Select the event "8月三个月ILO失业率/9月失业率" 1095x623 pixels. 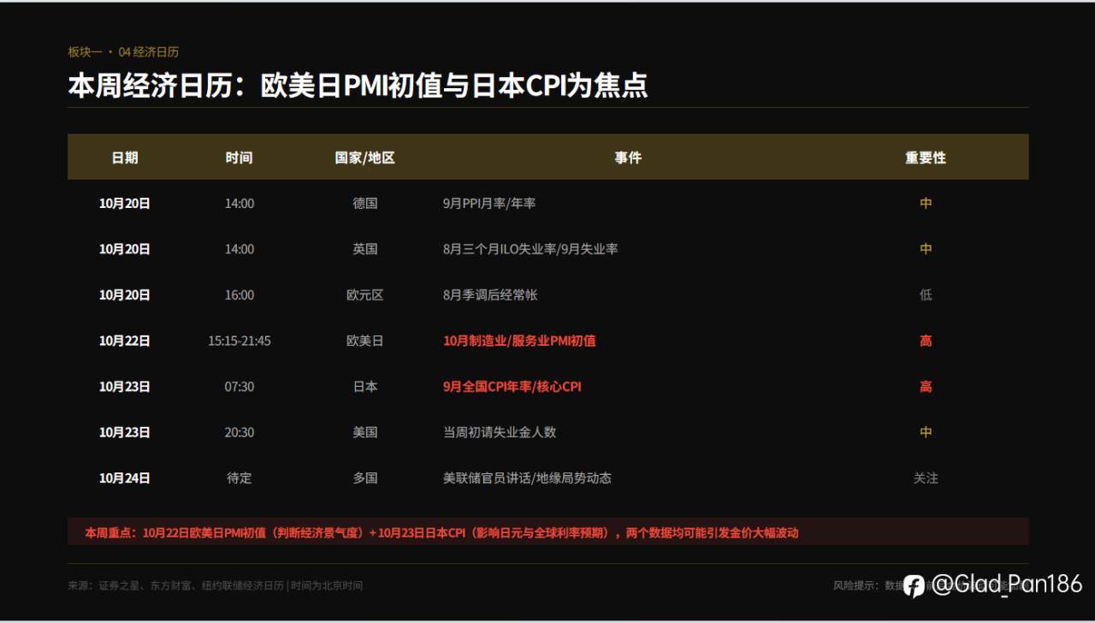(x=530, y=249)
